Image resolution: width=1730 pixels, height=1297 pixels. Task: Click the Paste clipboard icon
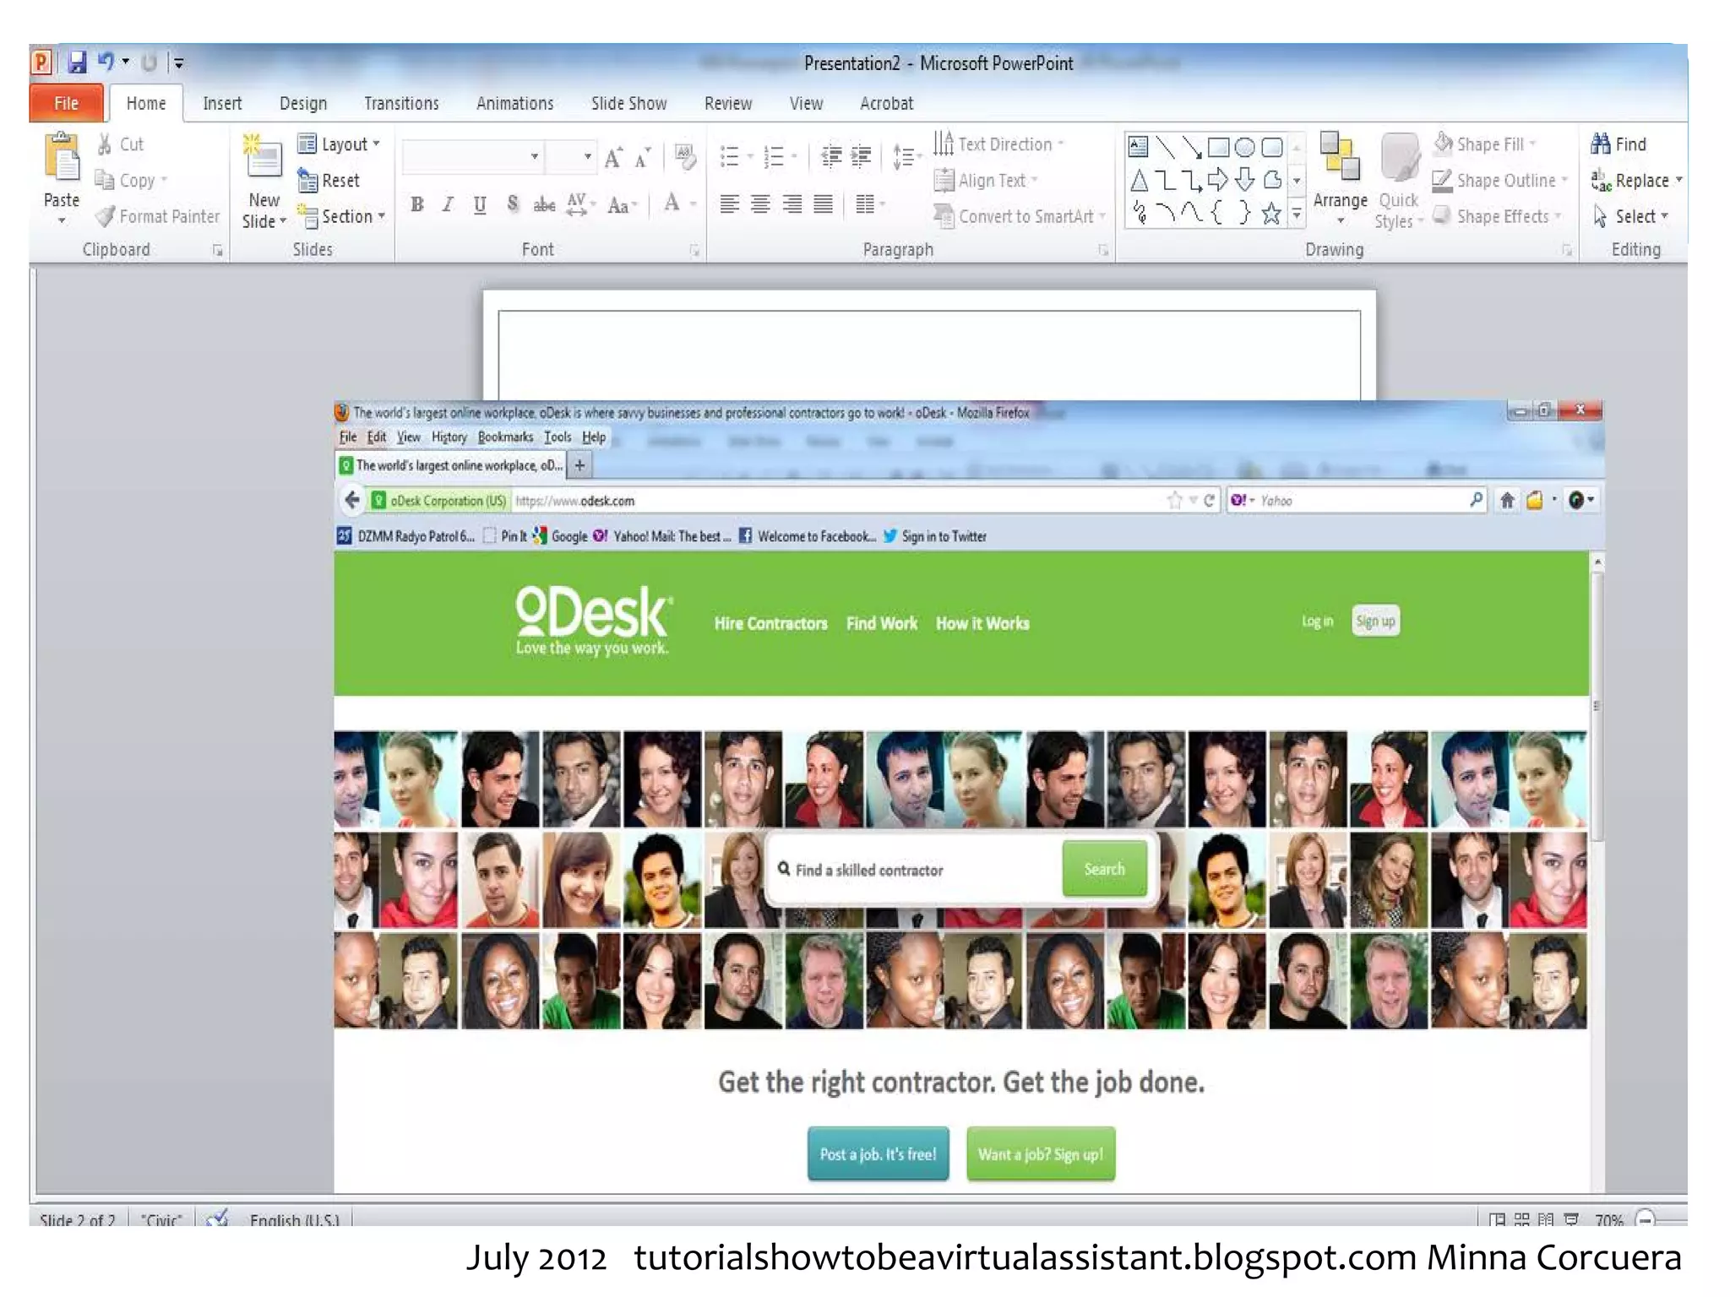pyautogui.click(x=62, y=158)
